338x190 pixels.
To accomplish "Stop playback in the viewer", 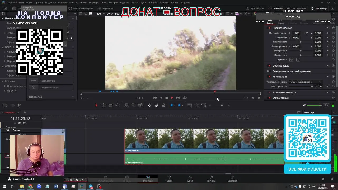I will pos(167,98).
